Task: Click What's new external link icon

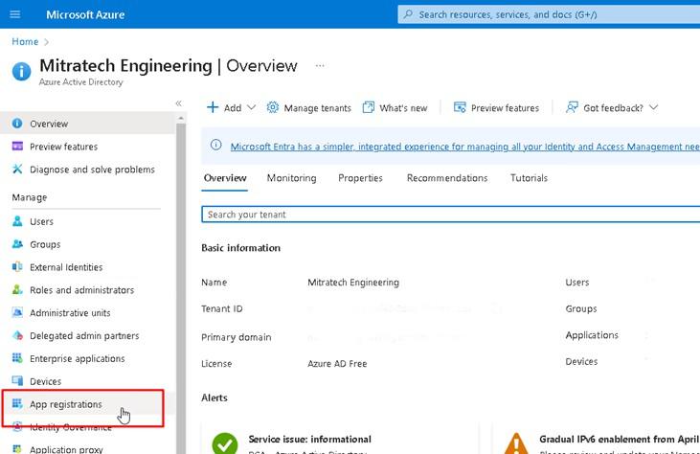Action: [369, 107]
